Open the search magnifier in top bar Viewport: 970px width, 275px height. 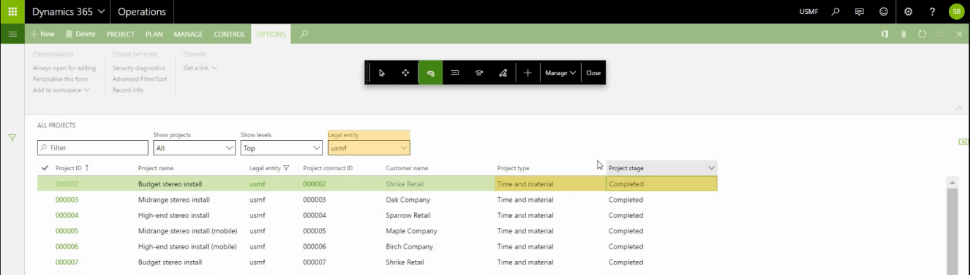pyautogui.click(x=836, y=12)
